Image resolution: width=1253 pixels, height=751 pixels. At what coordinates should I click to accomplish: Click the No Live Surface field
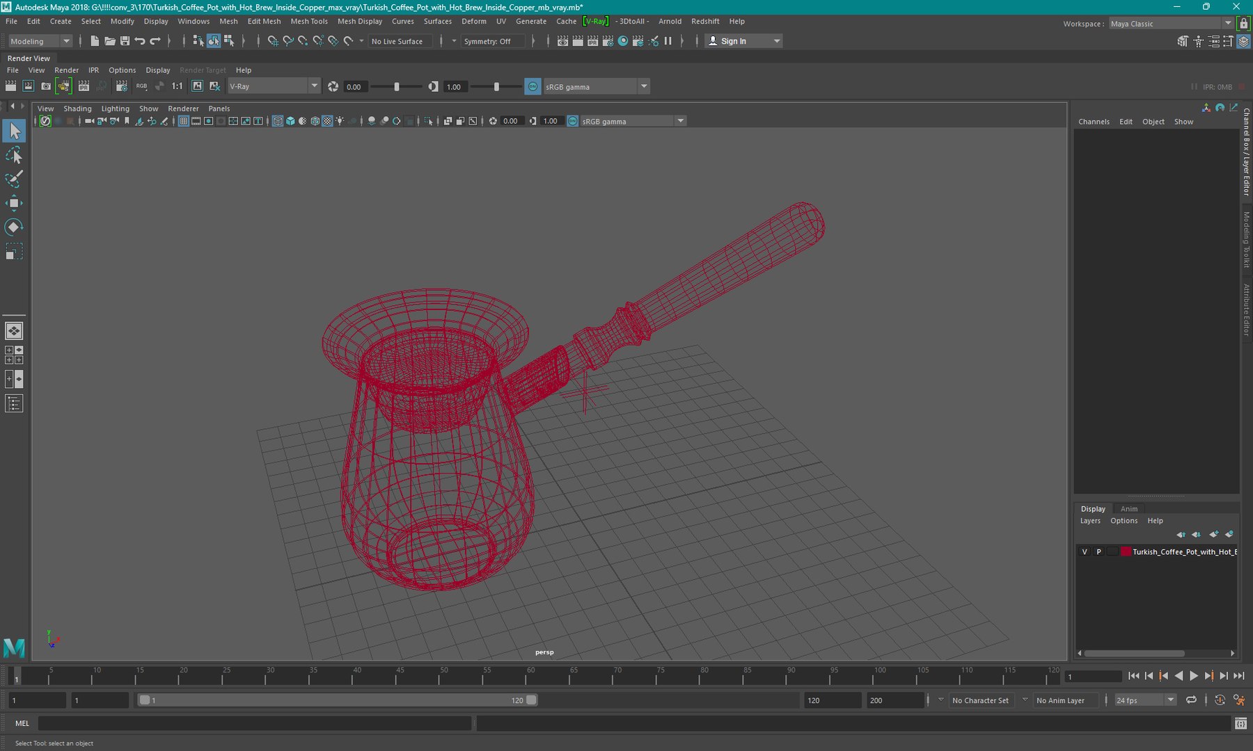pos(401,41)
